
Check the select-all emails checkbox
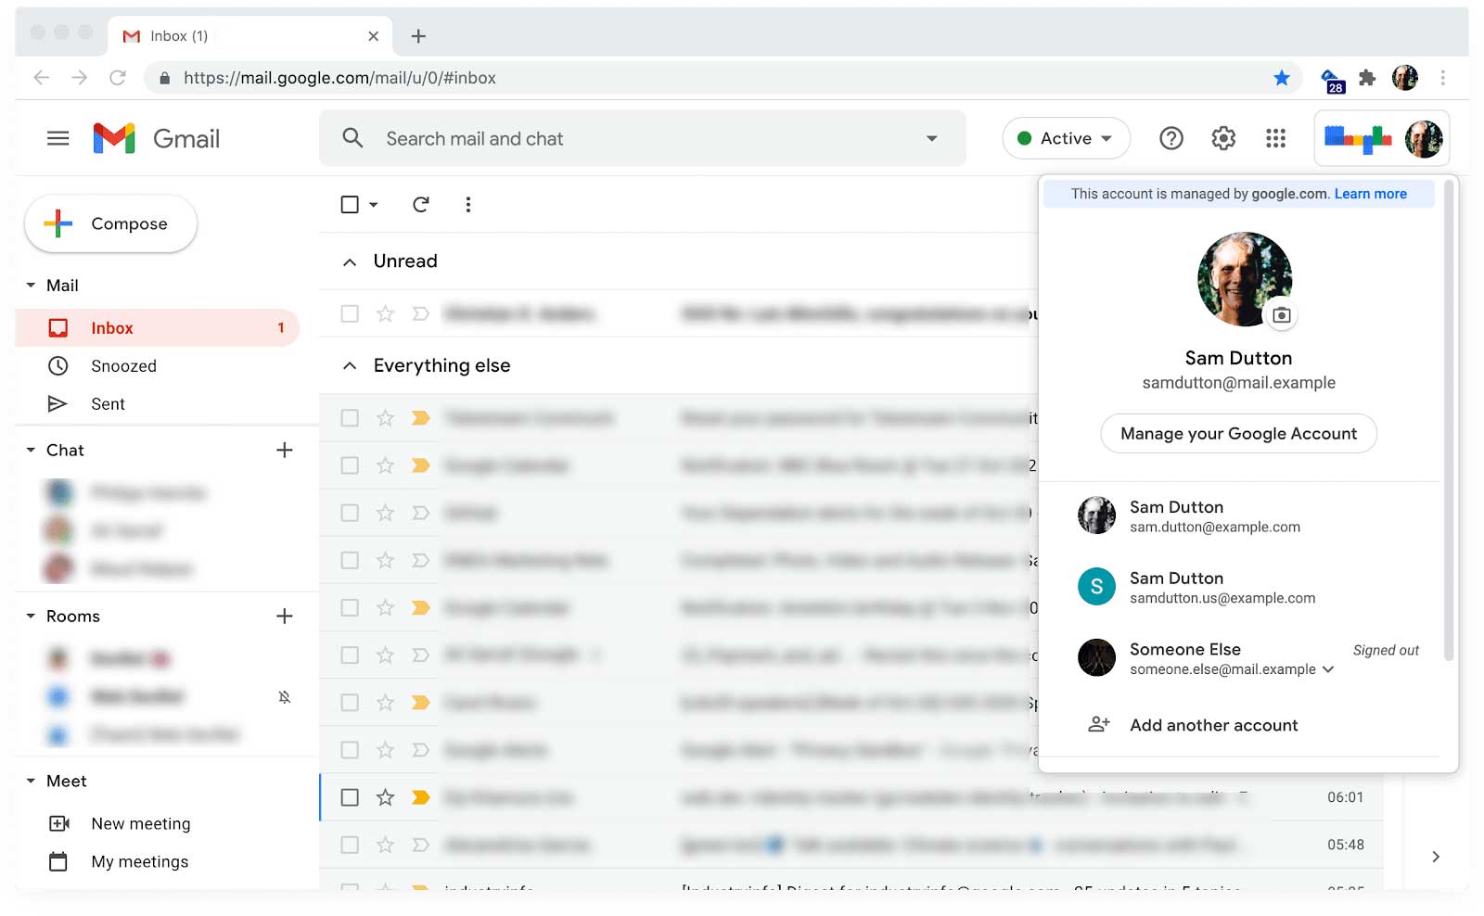(x=349, y=204)
